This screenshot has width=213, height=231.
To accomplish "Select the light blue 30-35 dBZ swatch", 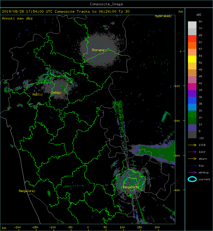I will [192, 107].
